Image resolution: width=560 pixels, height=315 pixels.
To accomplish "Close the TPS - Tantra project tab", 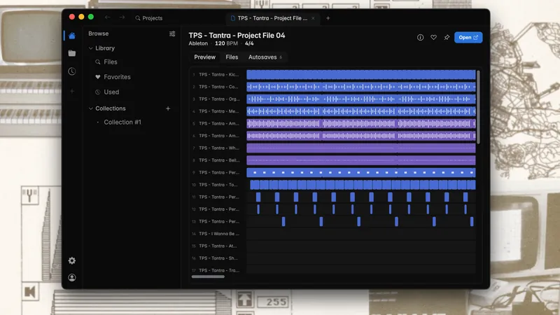I will [x=313, y=18].
